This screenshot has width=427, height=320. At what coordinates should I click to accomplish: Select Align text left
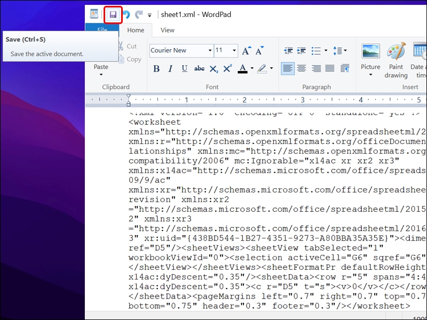click(288, 68)
